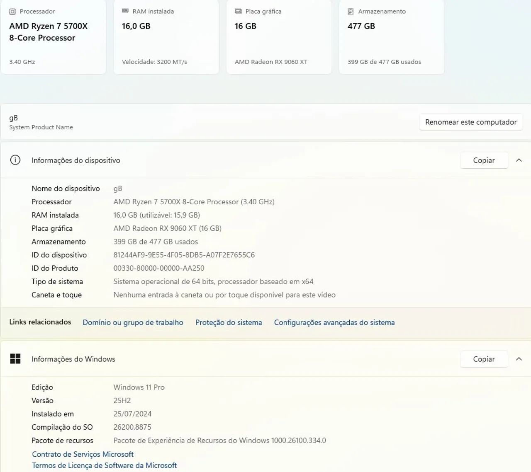Click the 477 GB storage card heading

tap(361, 26)
